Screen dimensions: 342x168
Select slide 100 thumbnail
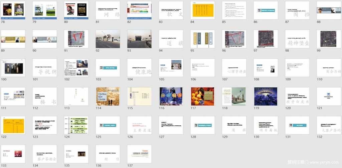coord(13,67)
